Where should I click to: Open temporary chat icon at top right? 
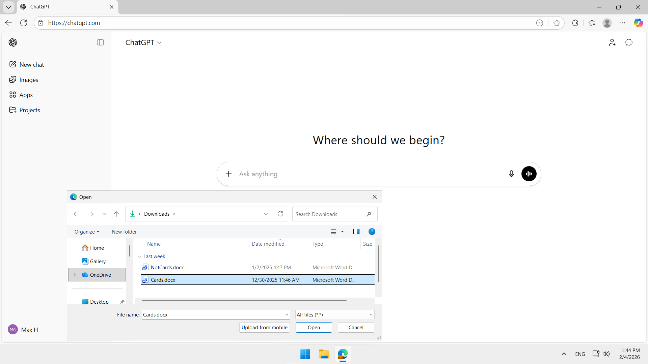[629, 42]
